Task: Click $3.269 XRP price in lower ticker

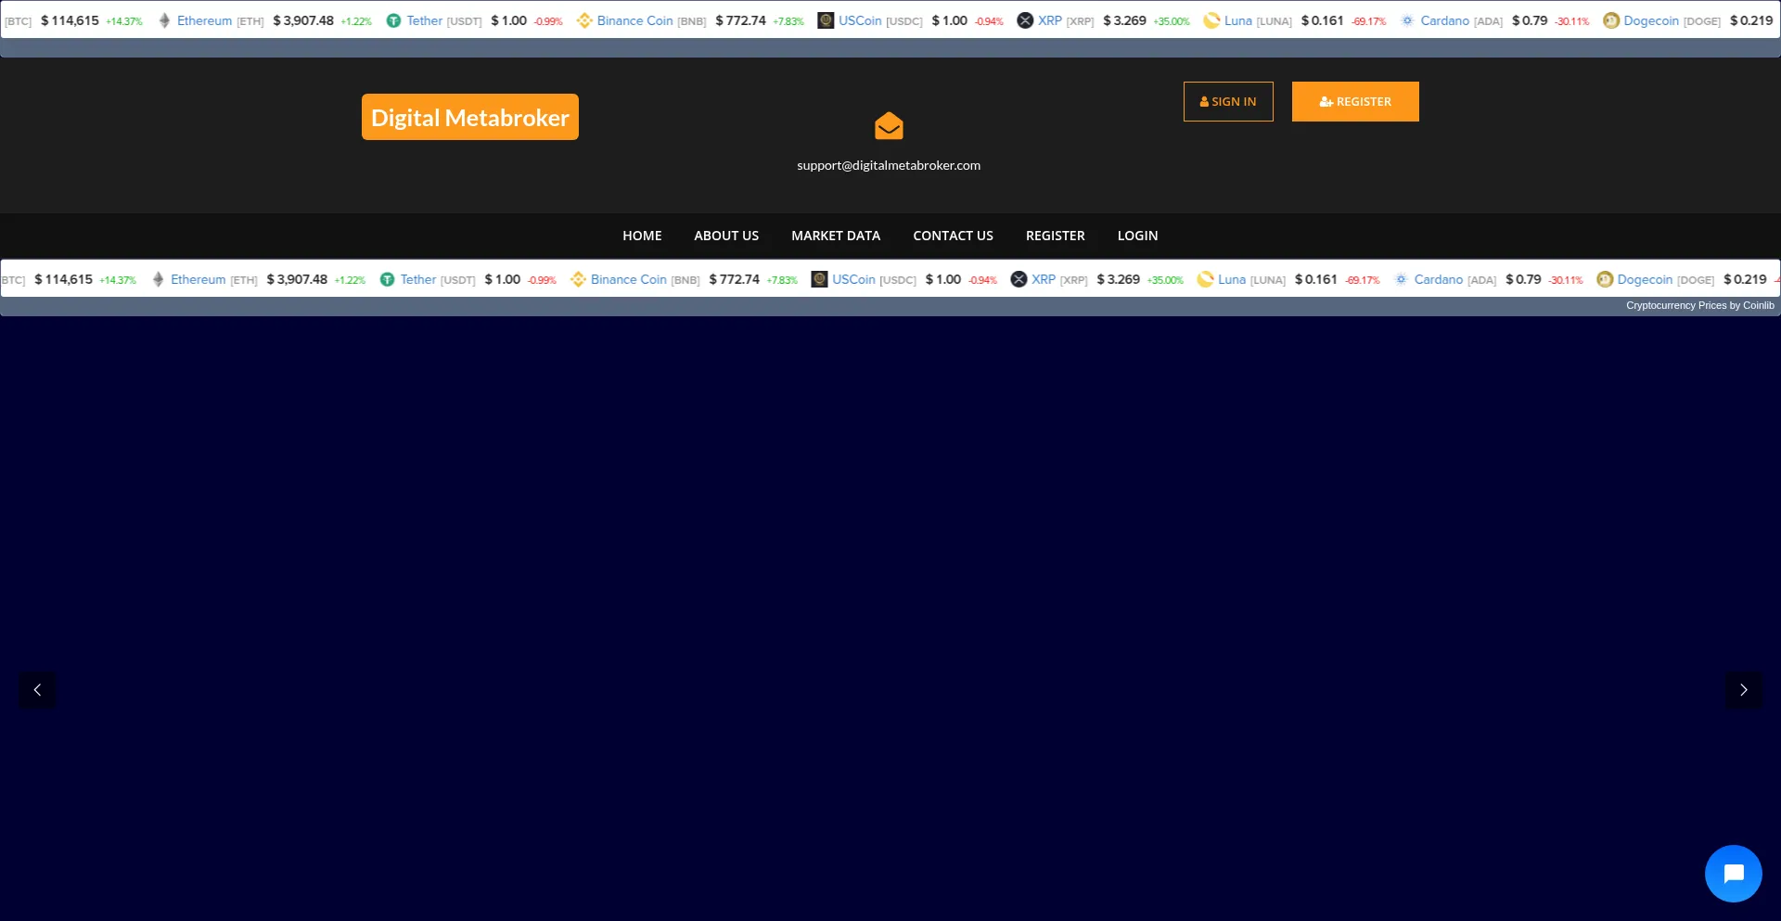Action: tap(1118, 279)
